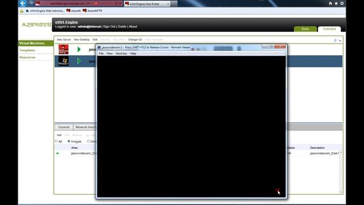Select the oVirt Engine User Portal browser tab
This screenshot has width=364, height=205.
(x=147, y=4)
